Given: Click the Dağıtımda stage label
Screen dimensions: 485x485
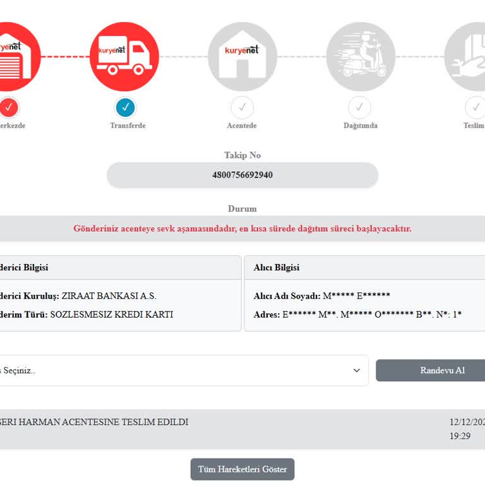Looking at the screenshot, I should pyautogui.click(x=361, y=126).
